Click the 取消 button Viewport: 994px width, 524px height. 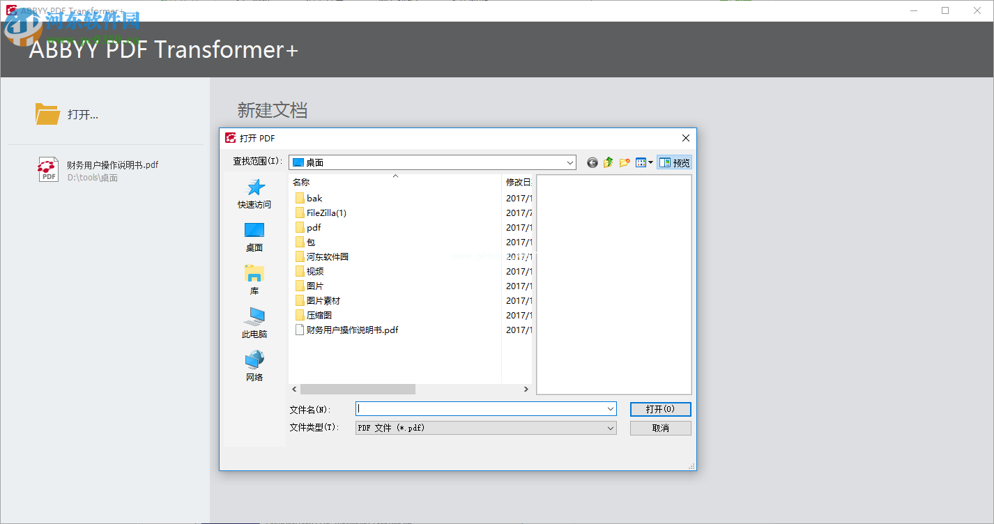click(660, 428)
